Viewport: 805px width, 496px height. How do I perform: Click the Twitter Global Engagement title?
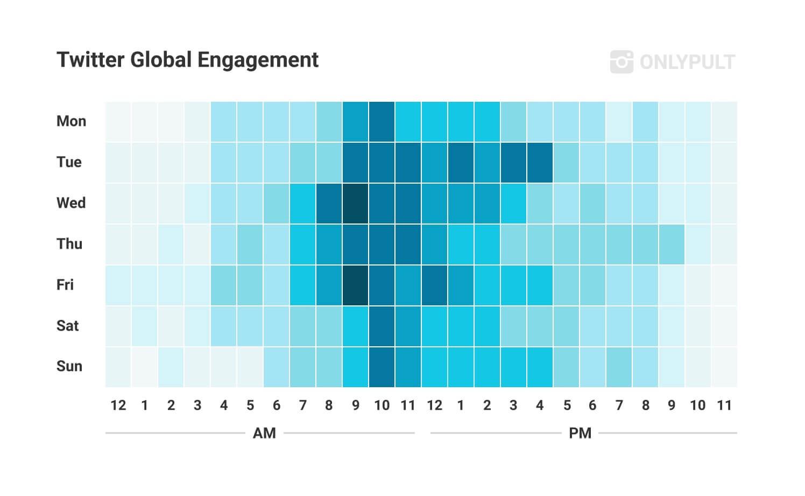[x=187, y=60]
